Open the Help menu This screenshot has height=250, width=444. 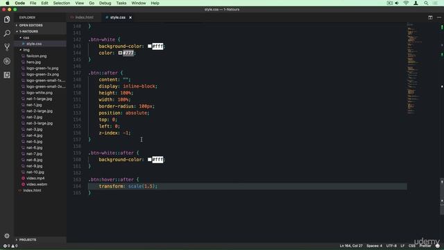click(x=155, y=3)
